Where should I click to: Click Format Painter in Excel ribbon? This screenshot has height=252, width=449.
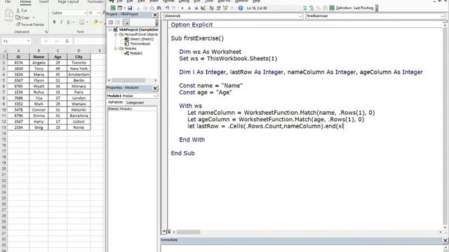[30, 24]
